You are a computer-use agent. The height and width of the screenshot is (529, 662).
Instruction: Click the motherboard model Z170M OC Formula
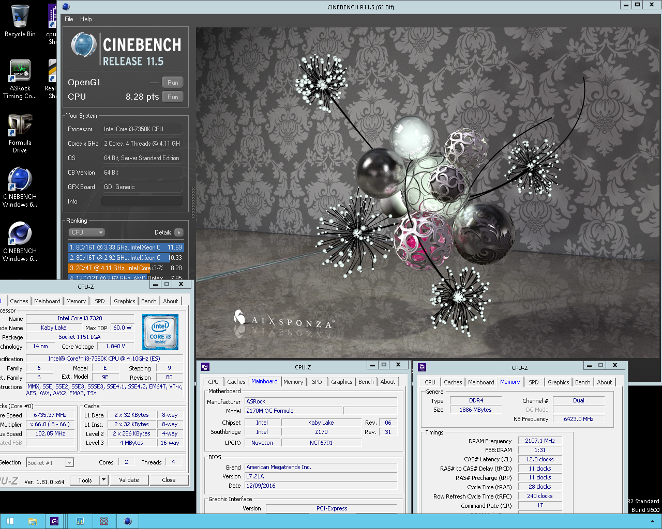[x=293, y=411]
